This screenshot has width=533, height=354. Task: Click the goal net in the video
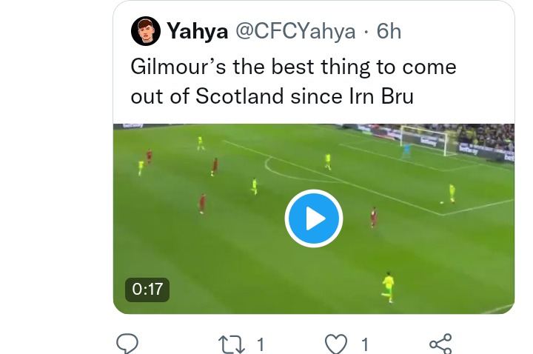425,140
